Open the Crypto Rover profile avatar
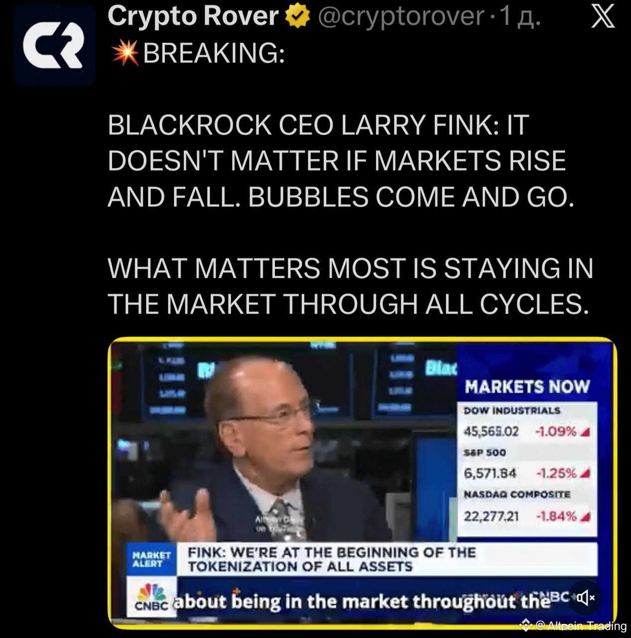 point(54,45)
